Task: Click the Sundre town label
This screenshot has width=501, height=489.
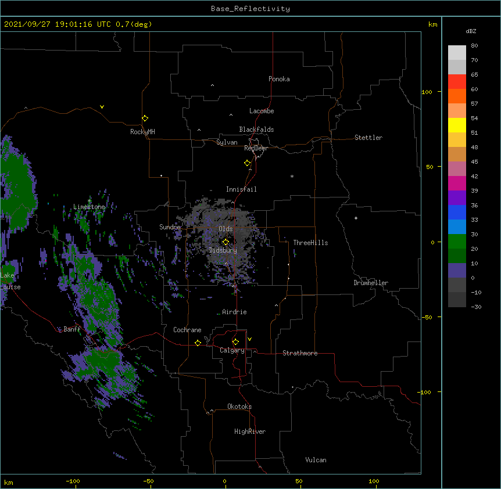Action: [170, 227]
